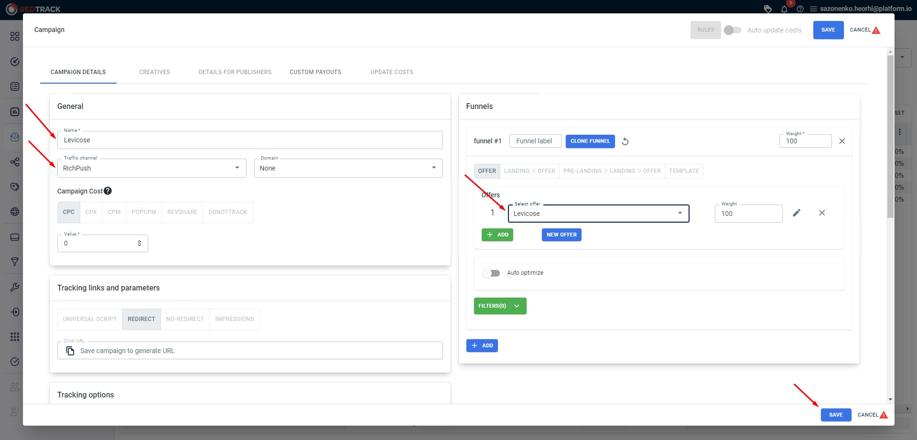Open the Select offer dropdown for Levicose
This screenshot has height=440, width=917.
679,214
